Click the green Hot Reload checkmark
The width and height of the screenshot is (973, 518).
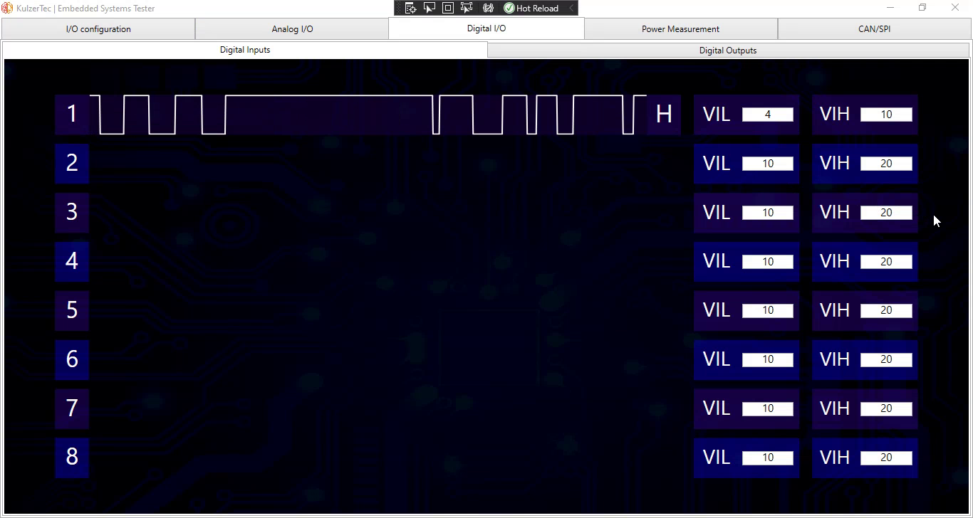pos(509,8)
